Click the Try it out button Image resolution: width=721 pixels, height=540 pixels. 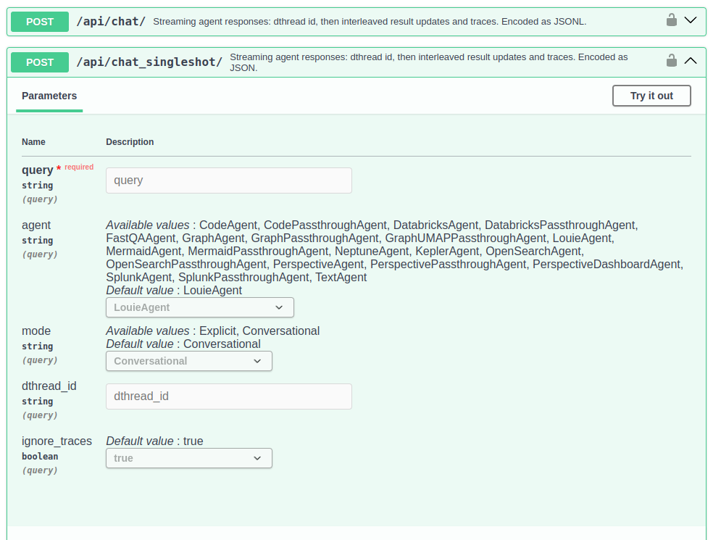[651, 96]
